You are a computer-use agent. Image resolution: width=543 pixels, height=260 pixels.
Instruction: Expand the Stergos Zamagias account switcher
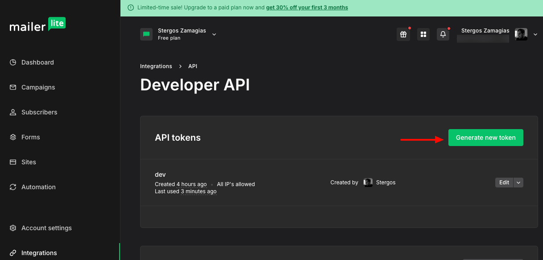point(214,34)
